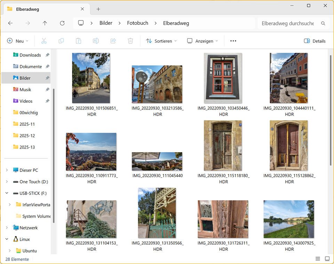
Task: Switch to large thumbnails view in status bar
Action: (x=327, y=259)
